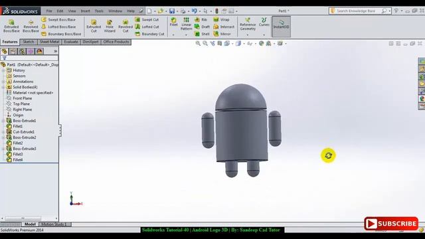
Task: Choose the Lofted Boss/Base command
Action: 58,27
